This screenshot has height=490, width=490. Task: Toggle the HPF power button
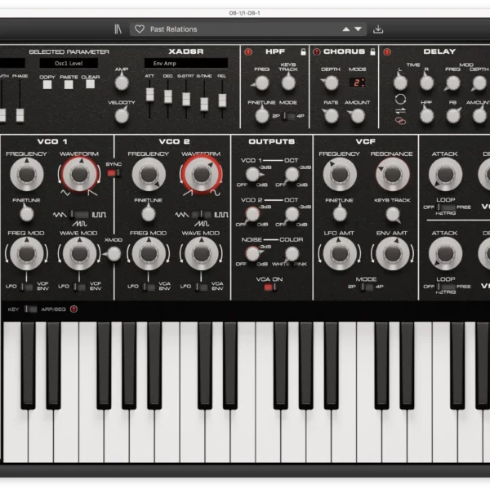(x=248, y=52)
